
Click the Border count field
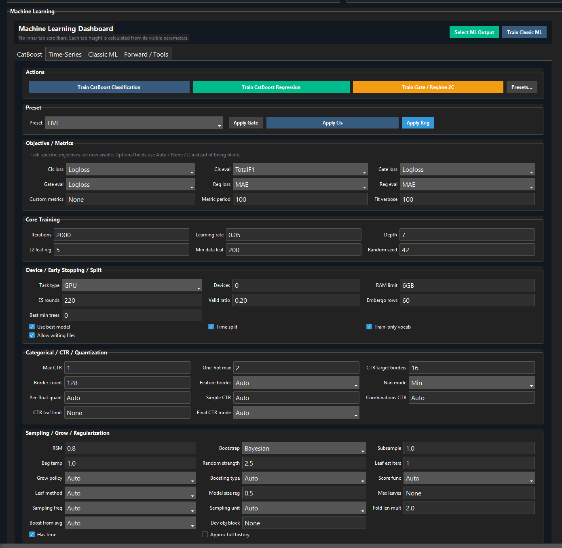pyautogui.click(x=127, y=383)
